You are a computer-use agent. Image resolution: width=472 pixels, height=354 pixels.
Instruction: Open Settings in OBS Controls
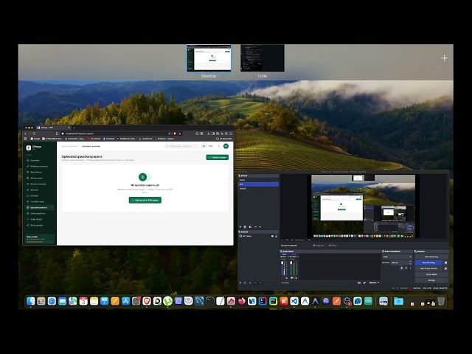click(x=431, y=280)
